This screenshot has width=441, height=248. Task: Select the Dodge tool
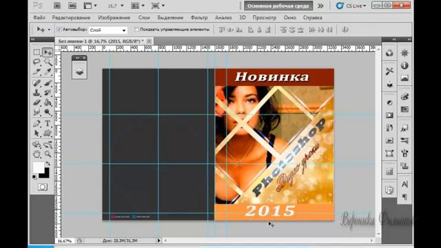click(48, 112)
